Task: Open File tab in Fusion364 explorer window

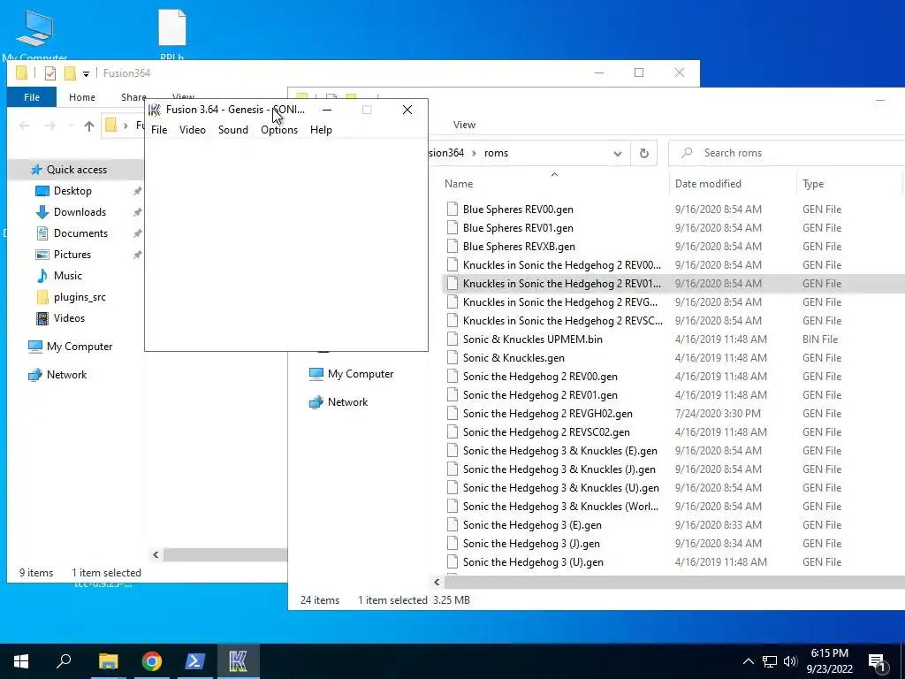Action: 32,97
